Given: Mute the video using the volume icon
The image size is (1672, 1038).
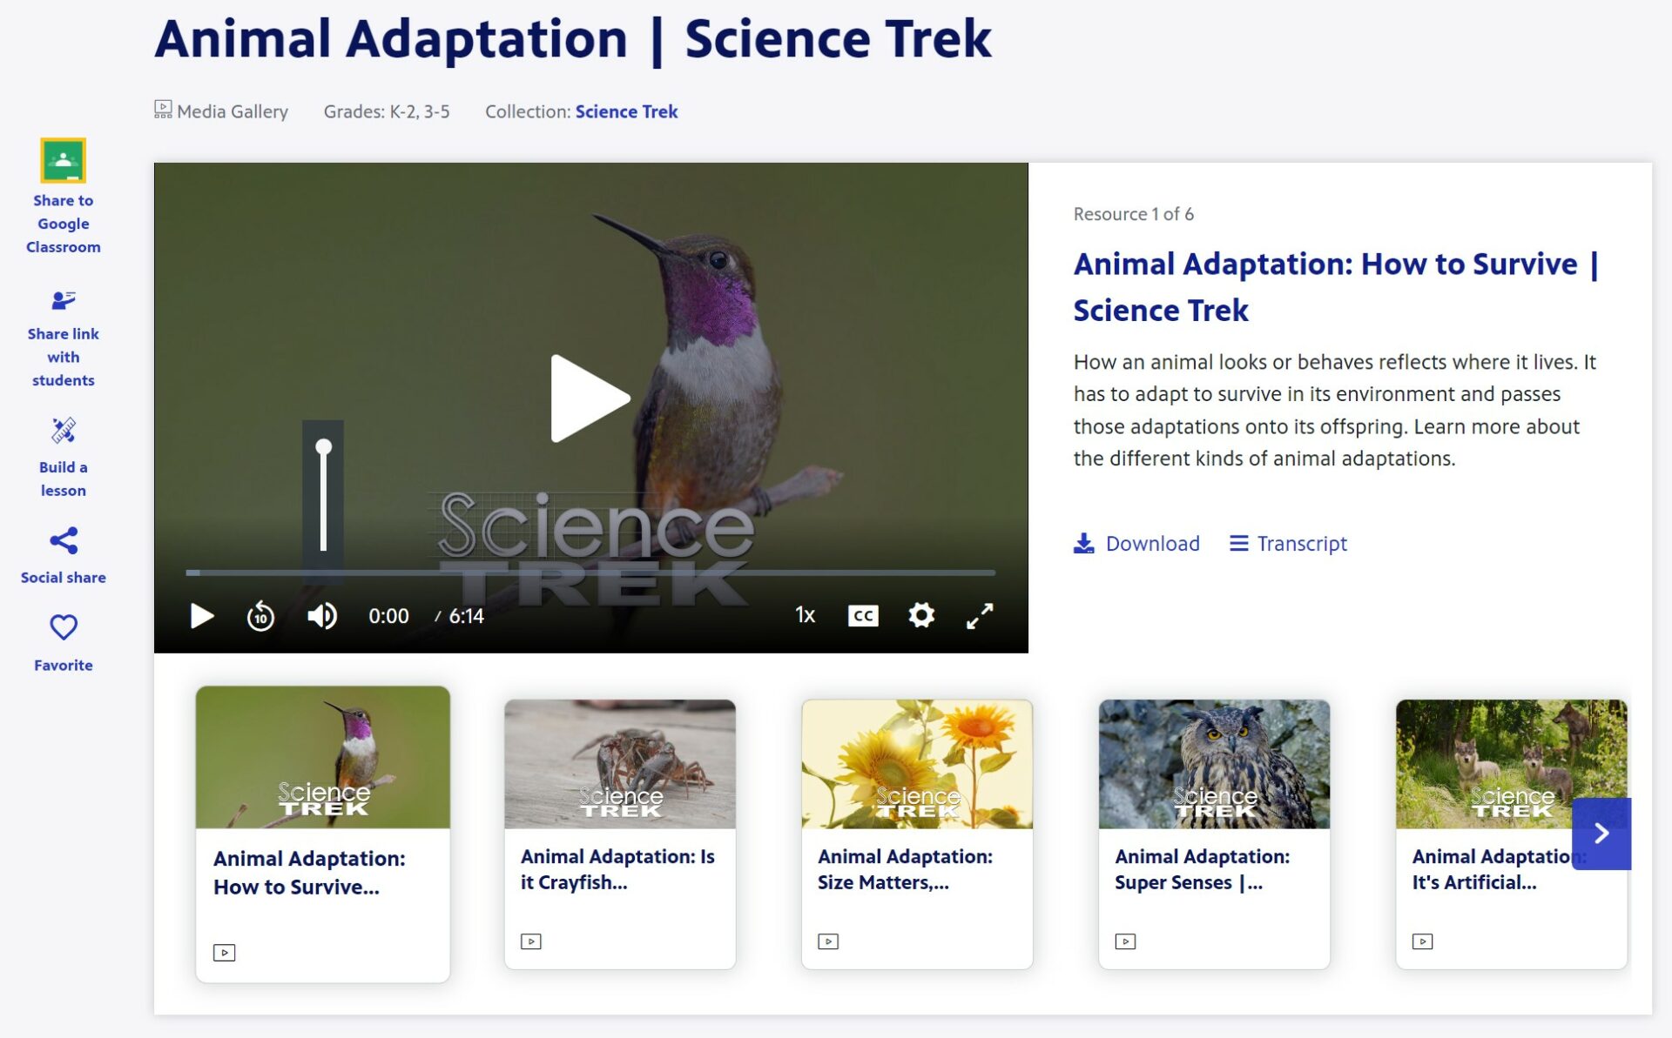Looking at the screenshot, I should [322, 613].
